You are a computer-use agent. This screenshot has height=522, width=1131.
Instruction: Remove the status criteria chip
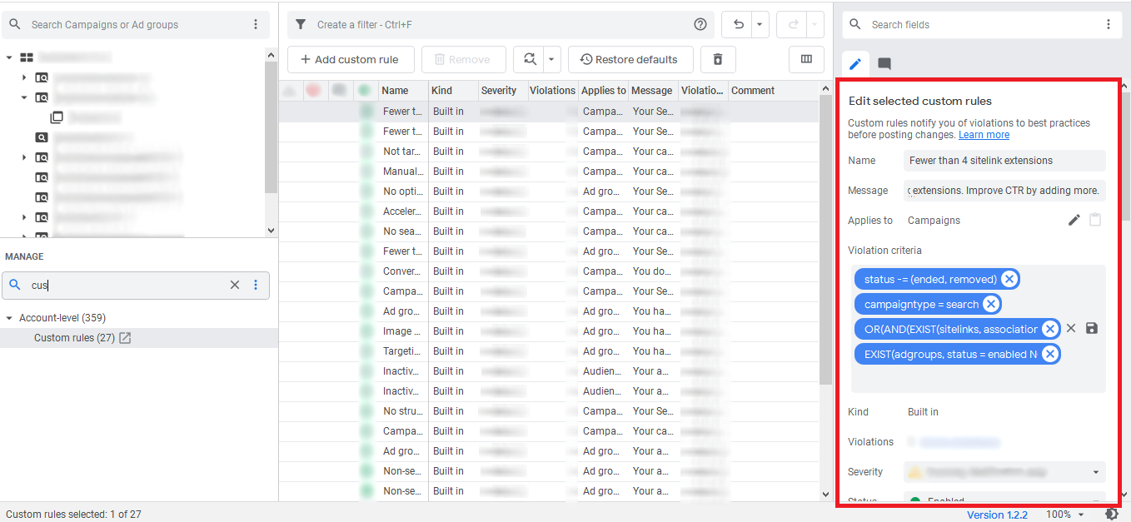click(1009, 279)
